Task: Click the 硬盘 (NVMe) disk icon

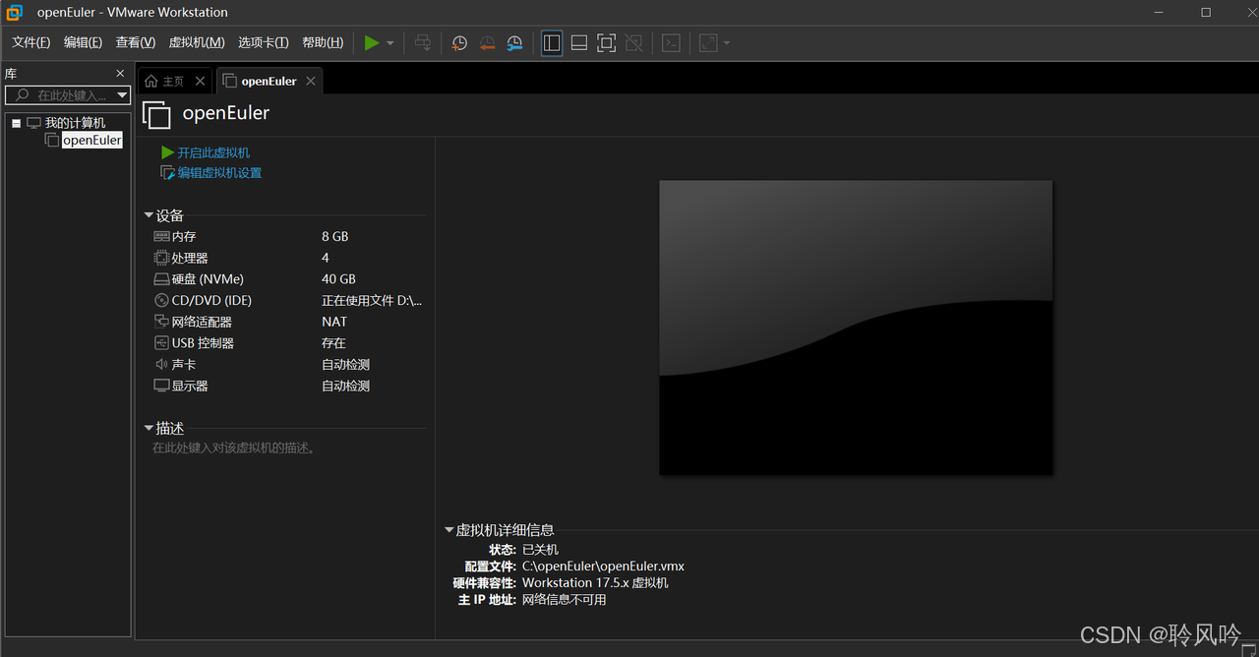Action: (161, 279)
